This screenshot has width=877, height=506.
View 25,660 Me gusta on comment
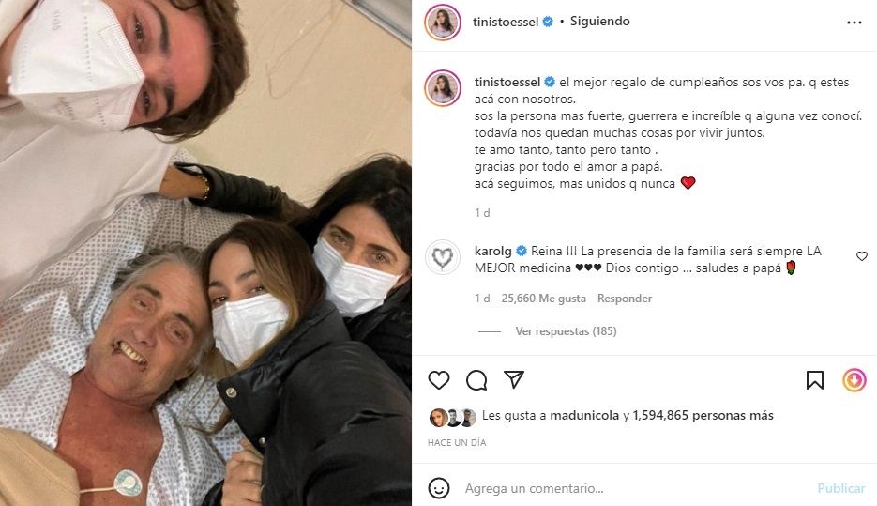tap(544, 299)
